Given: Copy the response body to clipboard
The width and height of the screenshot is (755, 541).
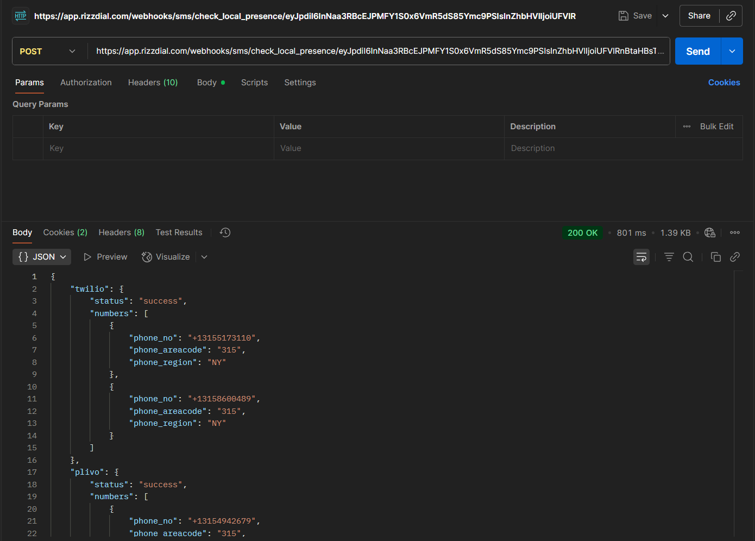Looking at the screenshot, I should click(x=716, y=257).
